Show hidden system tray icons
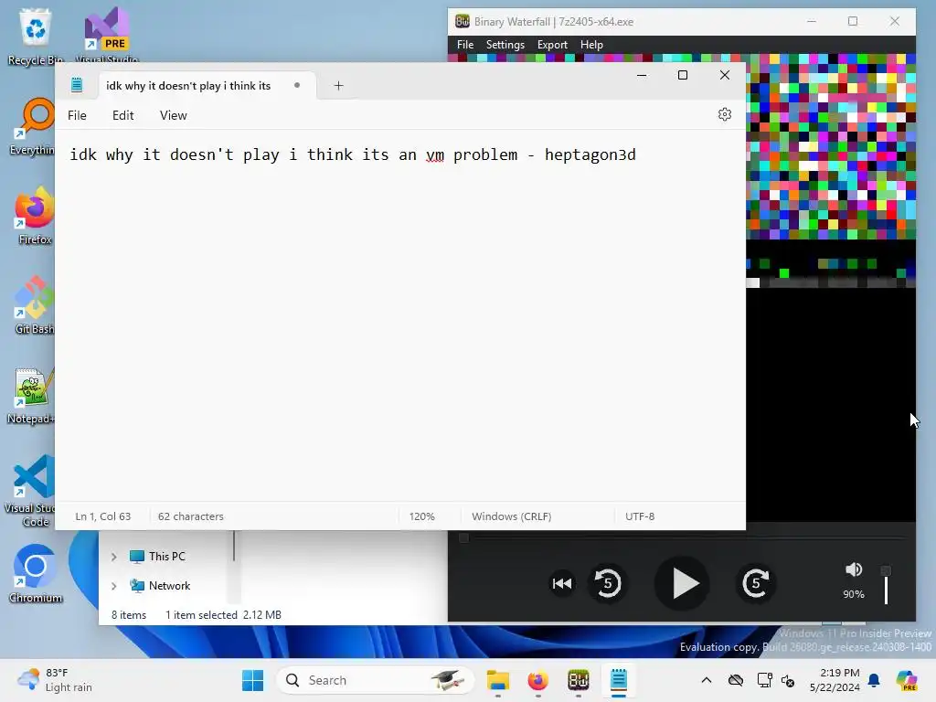Screen dimensions: 936x702 (707, 680)
